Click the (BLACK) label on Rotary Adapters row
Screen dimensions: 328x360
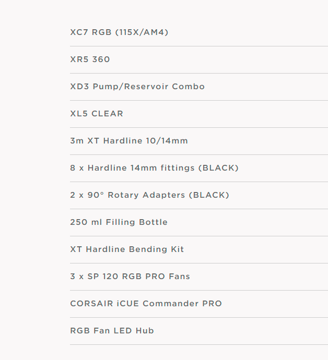pos(209,195)
